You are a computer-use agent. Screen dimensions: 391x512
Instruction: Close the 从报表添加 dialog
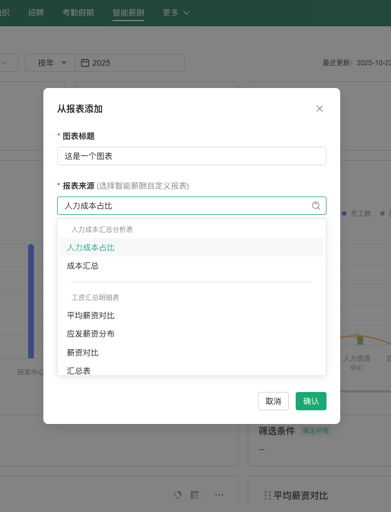320,109
